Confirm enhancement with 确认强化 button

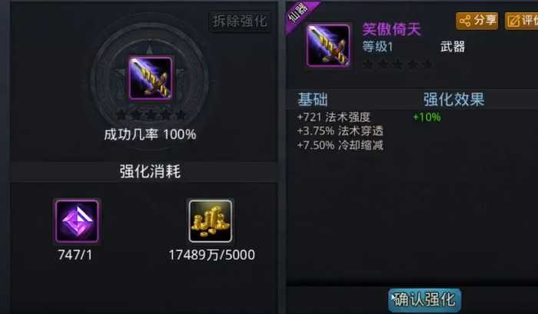(x=424, y=300)
